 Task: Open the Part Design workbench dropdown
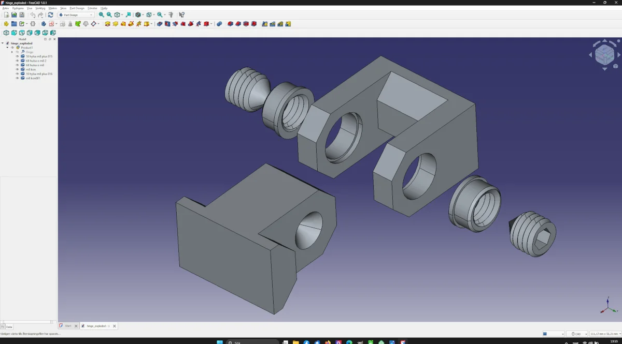(x=76, y=15)
